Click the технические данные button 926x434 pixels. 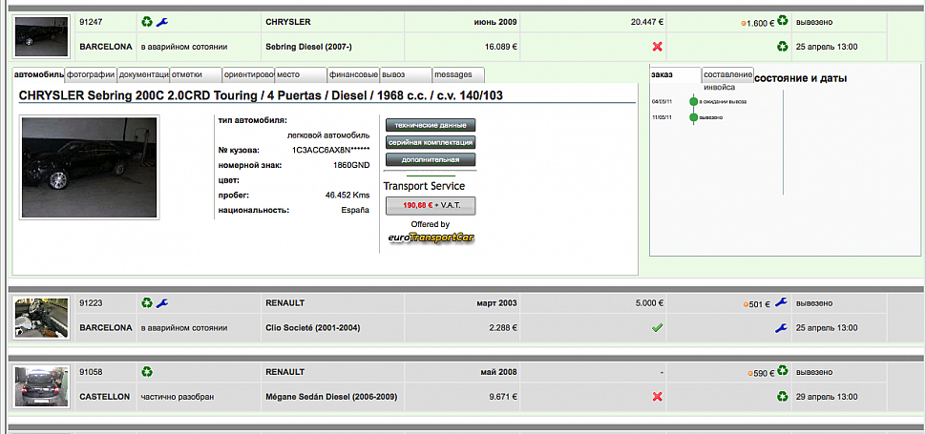[431, 125]
